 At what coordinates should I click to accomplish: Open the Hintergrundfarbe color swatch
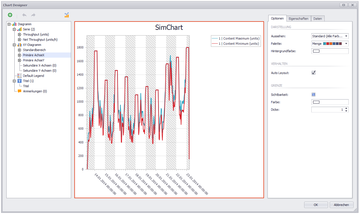[x=330, y=51]
